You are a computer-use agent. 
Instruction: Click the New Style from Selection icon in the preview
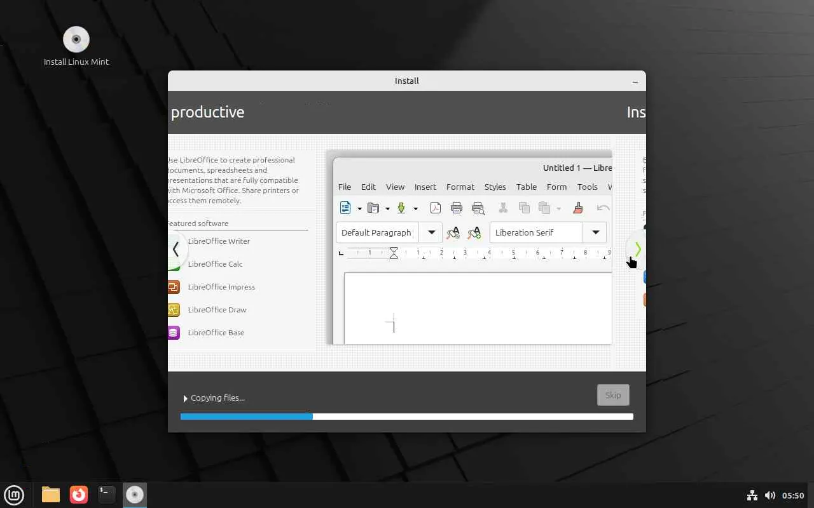[474, 233]
